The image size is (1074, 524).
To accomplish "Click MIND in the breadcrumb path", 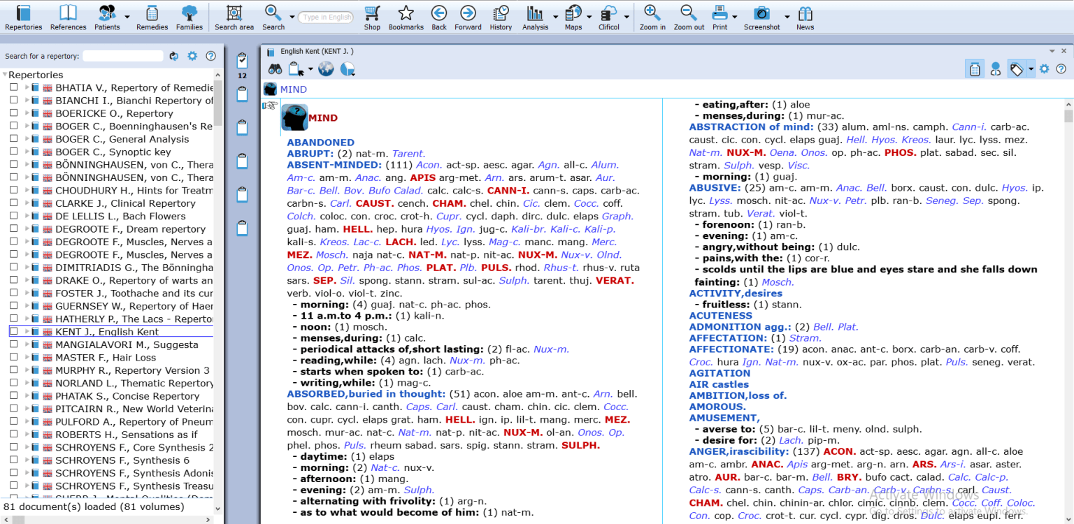I will (293, 89).
